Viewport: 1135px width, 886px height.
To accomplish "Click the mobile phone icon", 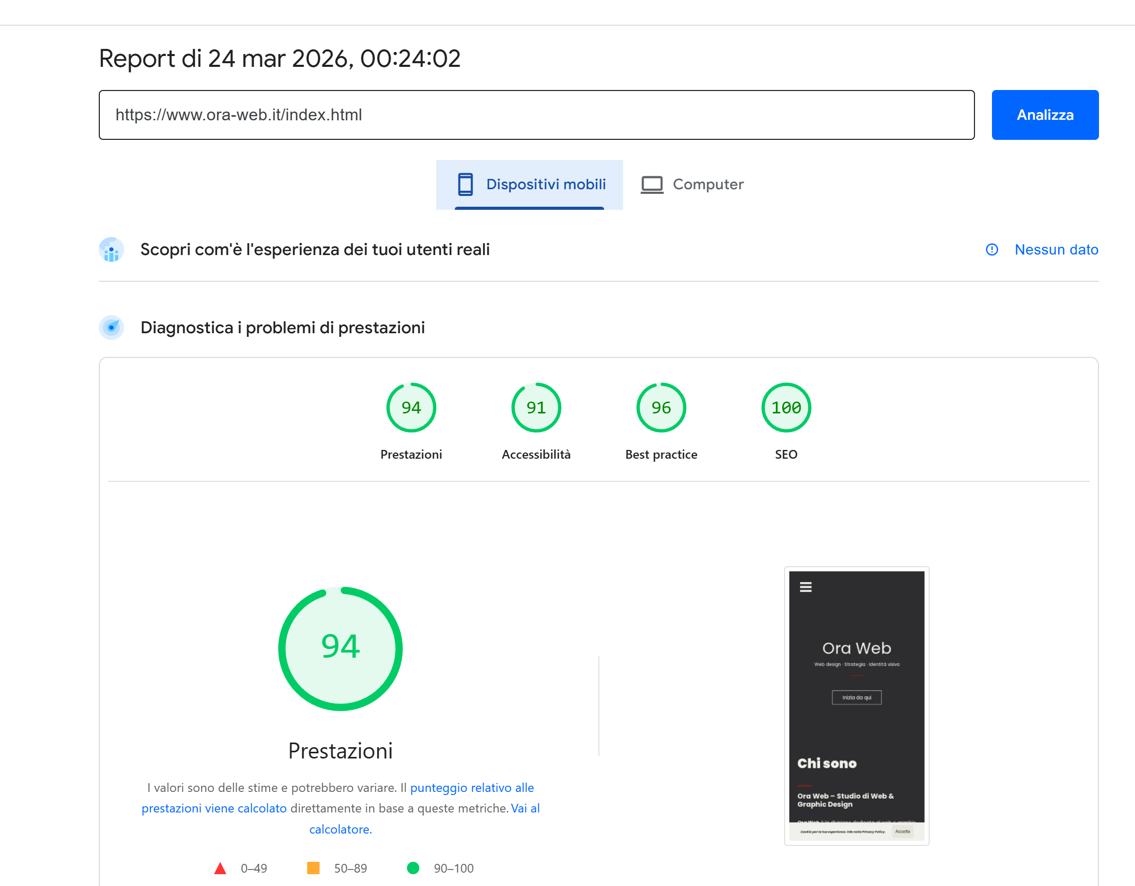I will (465, 185).
